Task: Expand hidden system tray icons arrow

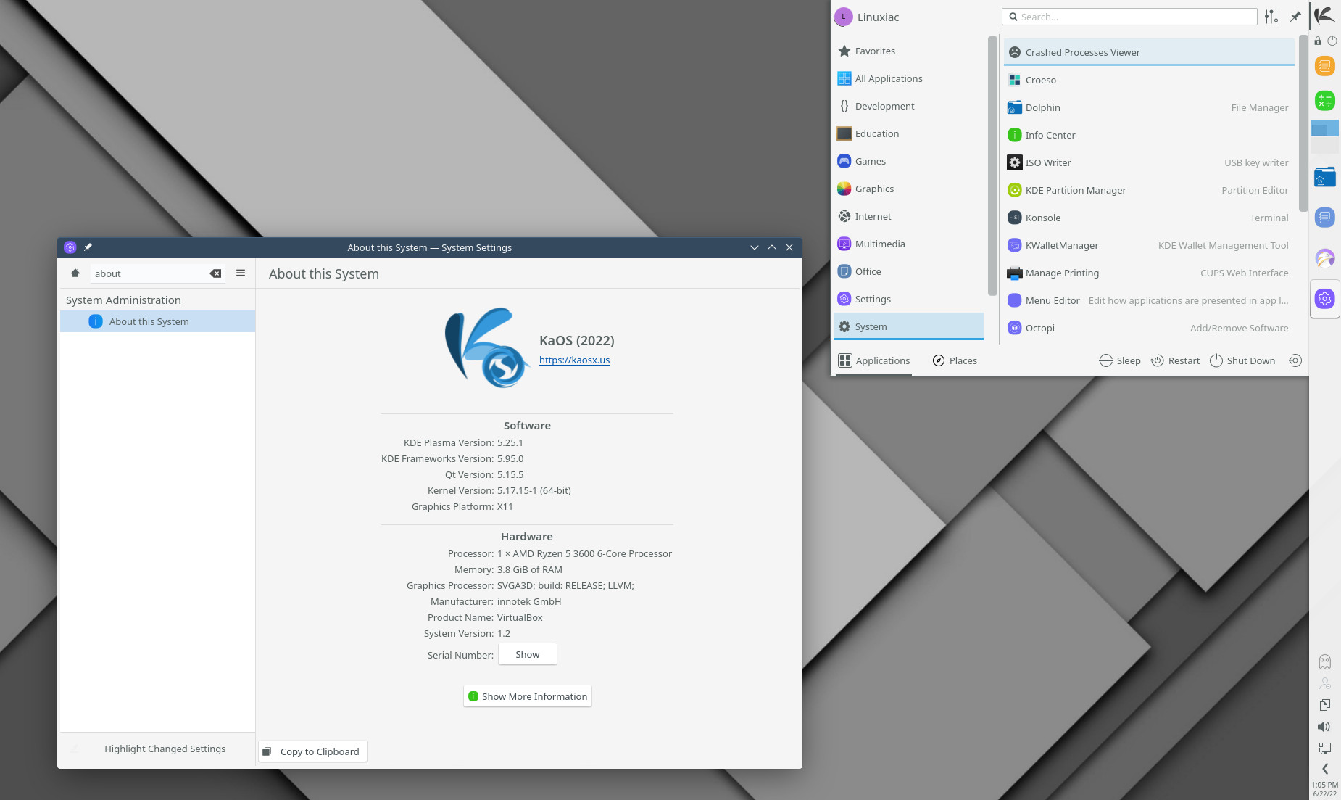Action: click(x=1325, y=769)
